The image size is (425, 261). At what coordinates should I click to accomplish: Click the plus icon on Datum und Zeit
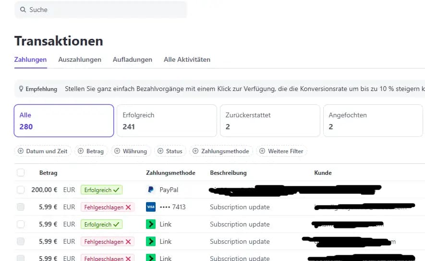(x=21, y=151)
